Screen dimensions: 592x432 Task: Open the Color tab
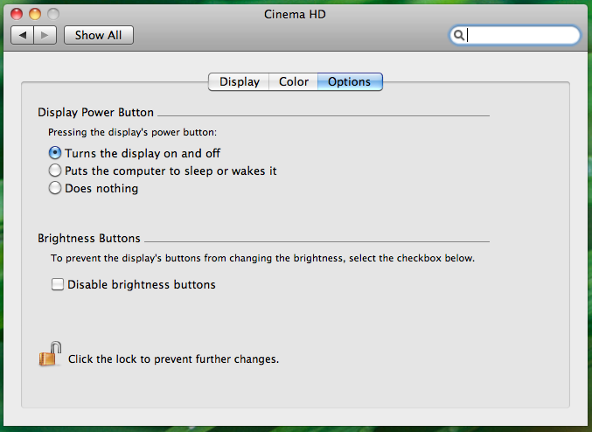[x=293, y=81]
